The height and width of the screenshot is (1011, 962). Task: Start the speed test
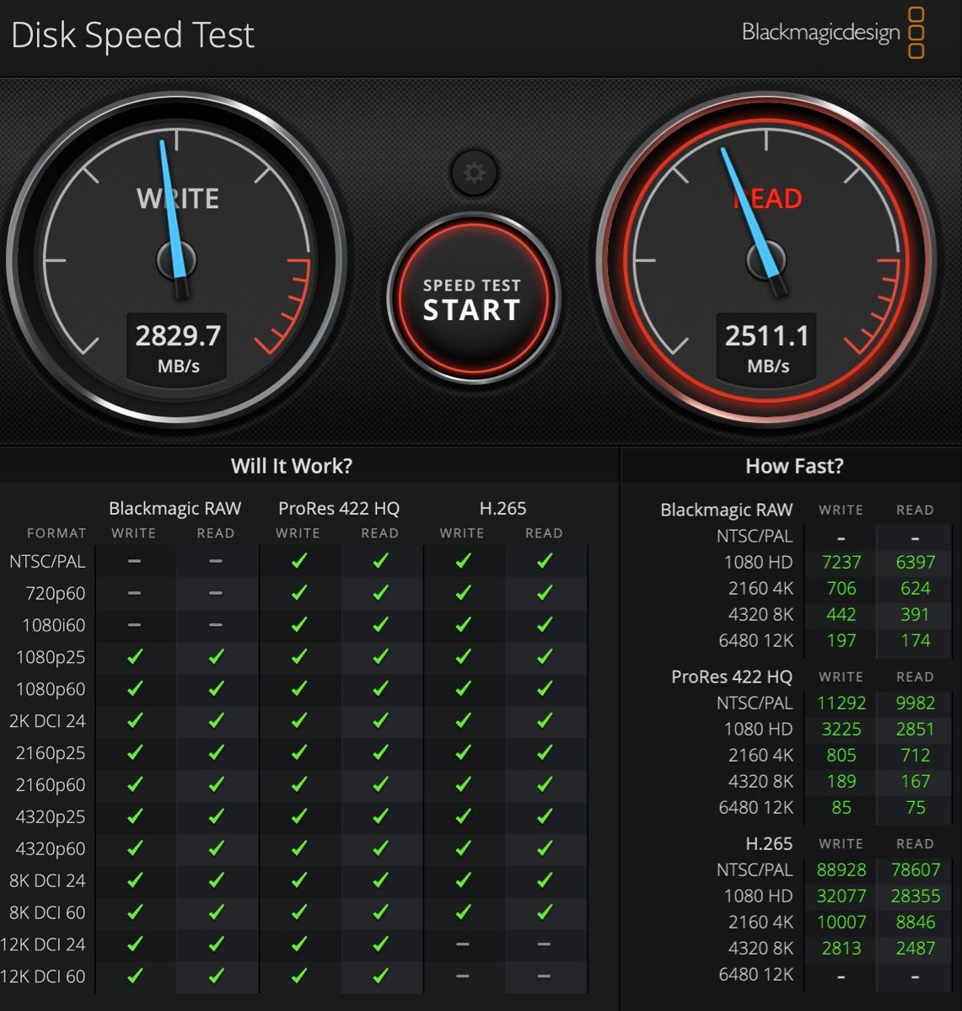473,298
